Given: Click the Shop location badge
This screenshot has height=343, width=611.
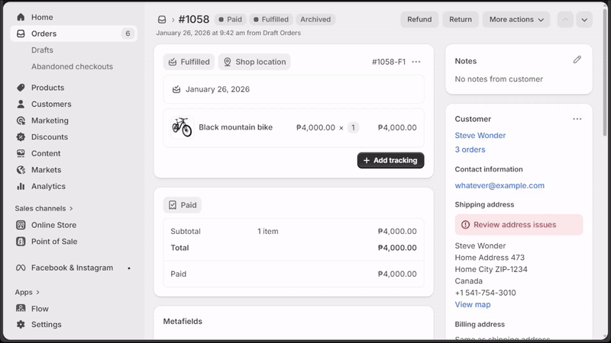Looking at the screenshot, I should 254,62.
